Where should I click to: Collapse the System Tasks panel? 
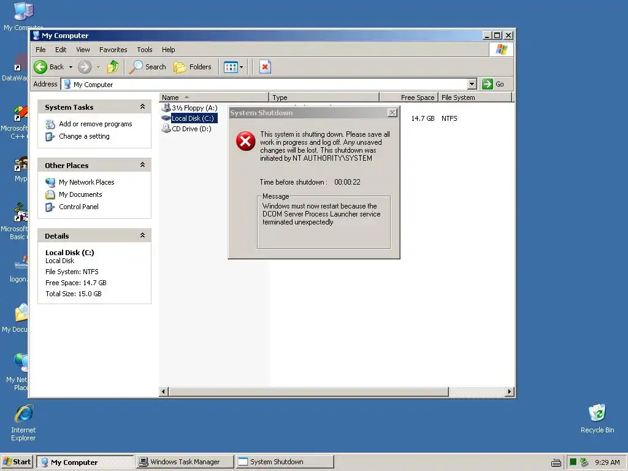click(x=142, y=107)
